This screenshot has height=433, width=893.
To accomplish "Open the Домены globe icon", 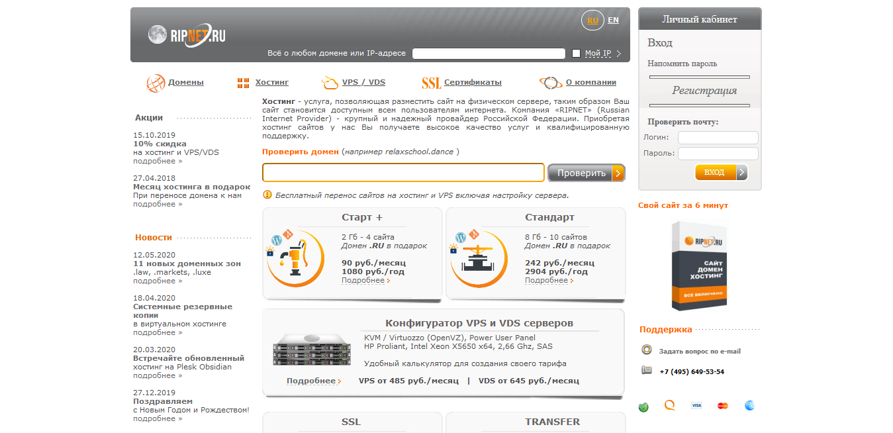I will (156, 83).
